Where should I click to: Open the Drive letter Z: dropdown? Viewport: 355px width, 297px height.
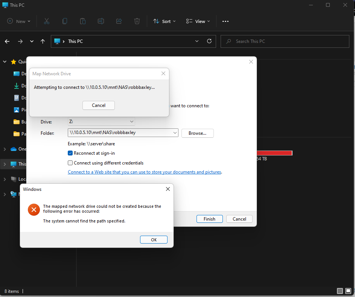pos(101,122)
